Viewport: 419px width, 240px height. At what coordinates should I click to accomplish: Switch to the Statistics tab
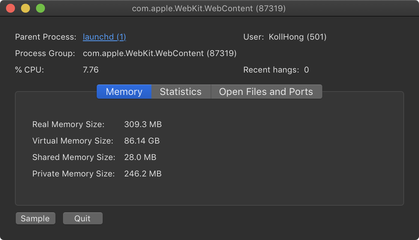click(181, 92)
